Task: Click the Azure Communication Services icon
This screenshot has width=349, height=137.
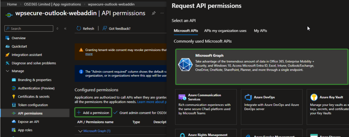Action: click(x=182, y=97)
